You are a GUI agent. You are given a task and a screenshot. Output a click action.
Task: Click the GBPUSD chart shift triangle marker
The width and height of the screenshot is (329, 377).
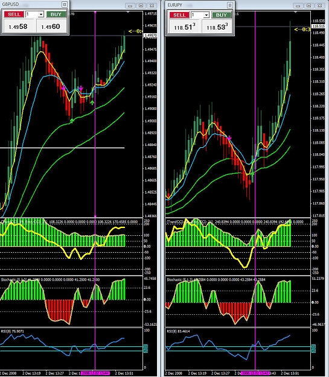click(x=128, y=12)
